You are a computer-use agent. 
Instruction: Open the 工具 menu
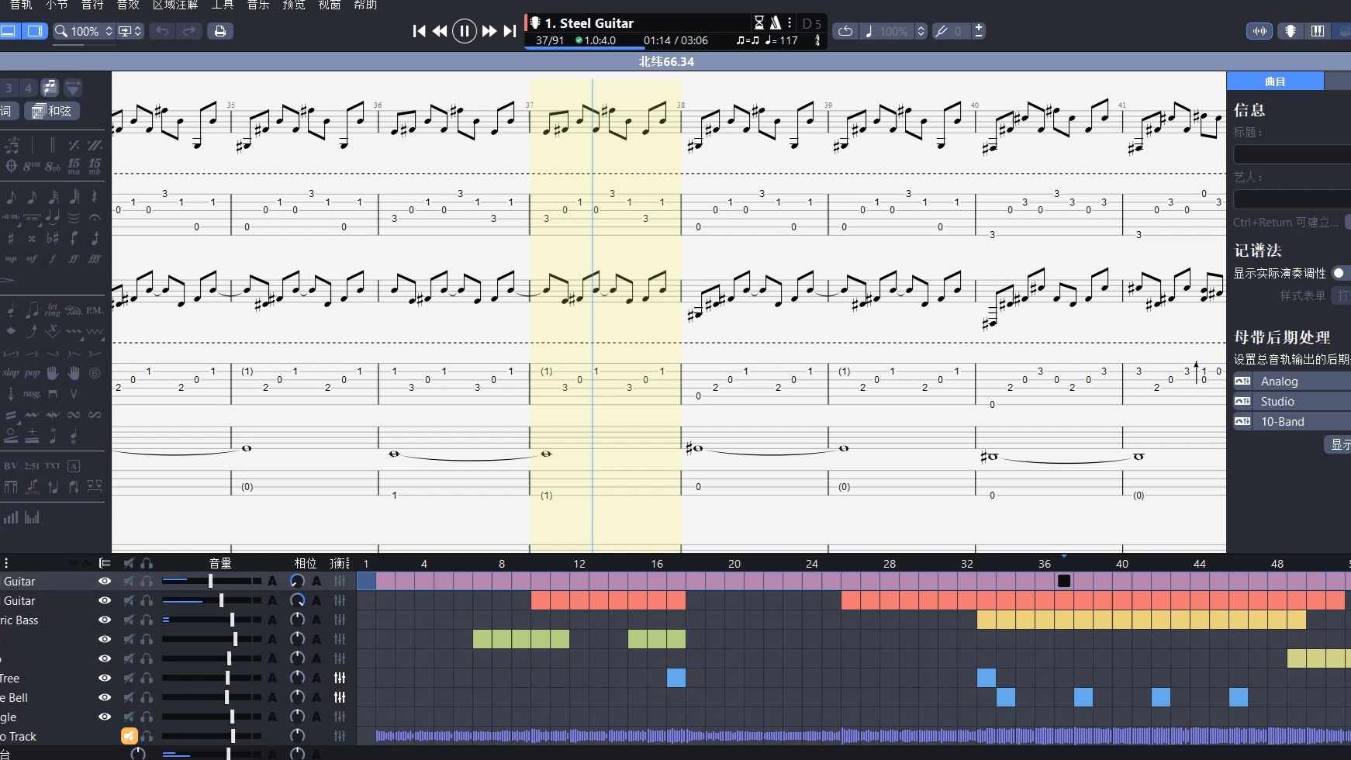point(223,5)
